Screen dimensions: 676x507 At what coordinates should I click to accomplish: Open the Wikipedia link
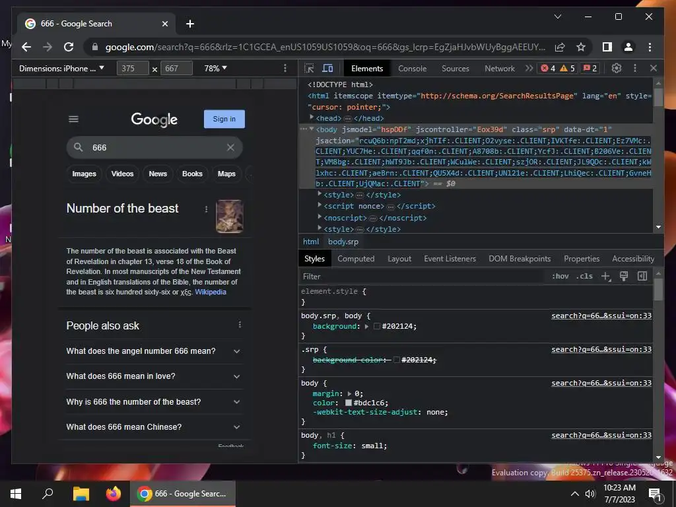tap(211, 292)
